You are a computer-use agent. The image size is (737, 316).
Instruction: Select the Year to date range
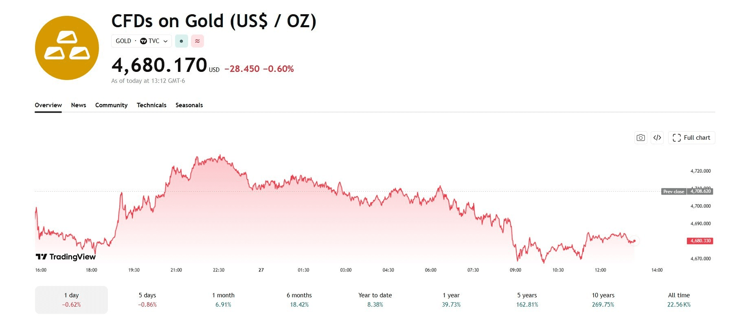point(375,300)
